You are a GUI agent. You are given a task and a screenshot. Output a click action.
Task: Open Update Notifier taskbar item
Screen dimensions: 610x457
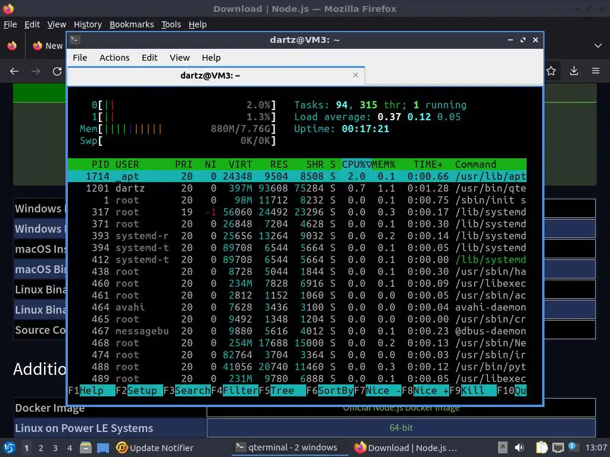point(155,448)
